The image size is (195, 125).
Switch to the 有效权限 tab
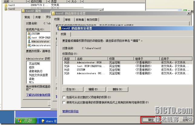tap(92, 19)
